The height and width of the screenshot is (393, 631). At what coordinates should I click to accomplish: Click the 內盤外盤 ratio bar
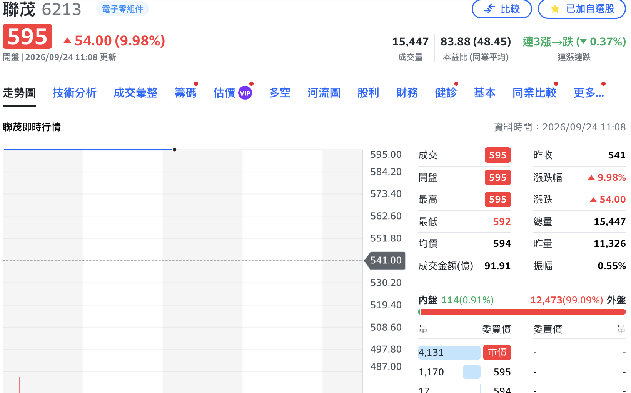coord(522,312)
